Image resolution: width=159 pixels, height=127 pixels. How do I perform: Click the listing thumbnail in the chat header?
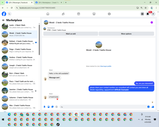pos(46,23)
